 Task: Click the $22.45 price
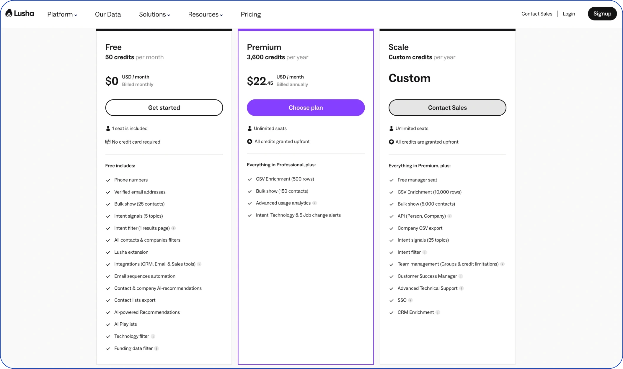(260, 81)
